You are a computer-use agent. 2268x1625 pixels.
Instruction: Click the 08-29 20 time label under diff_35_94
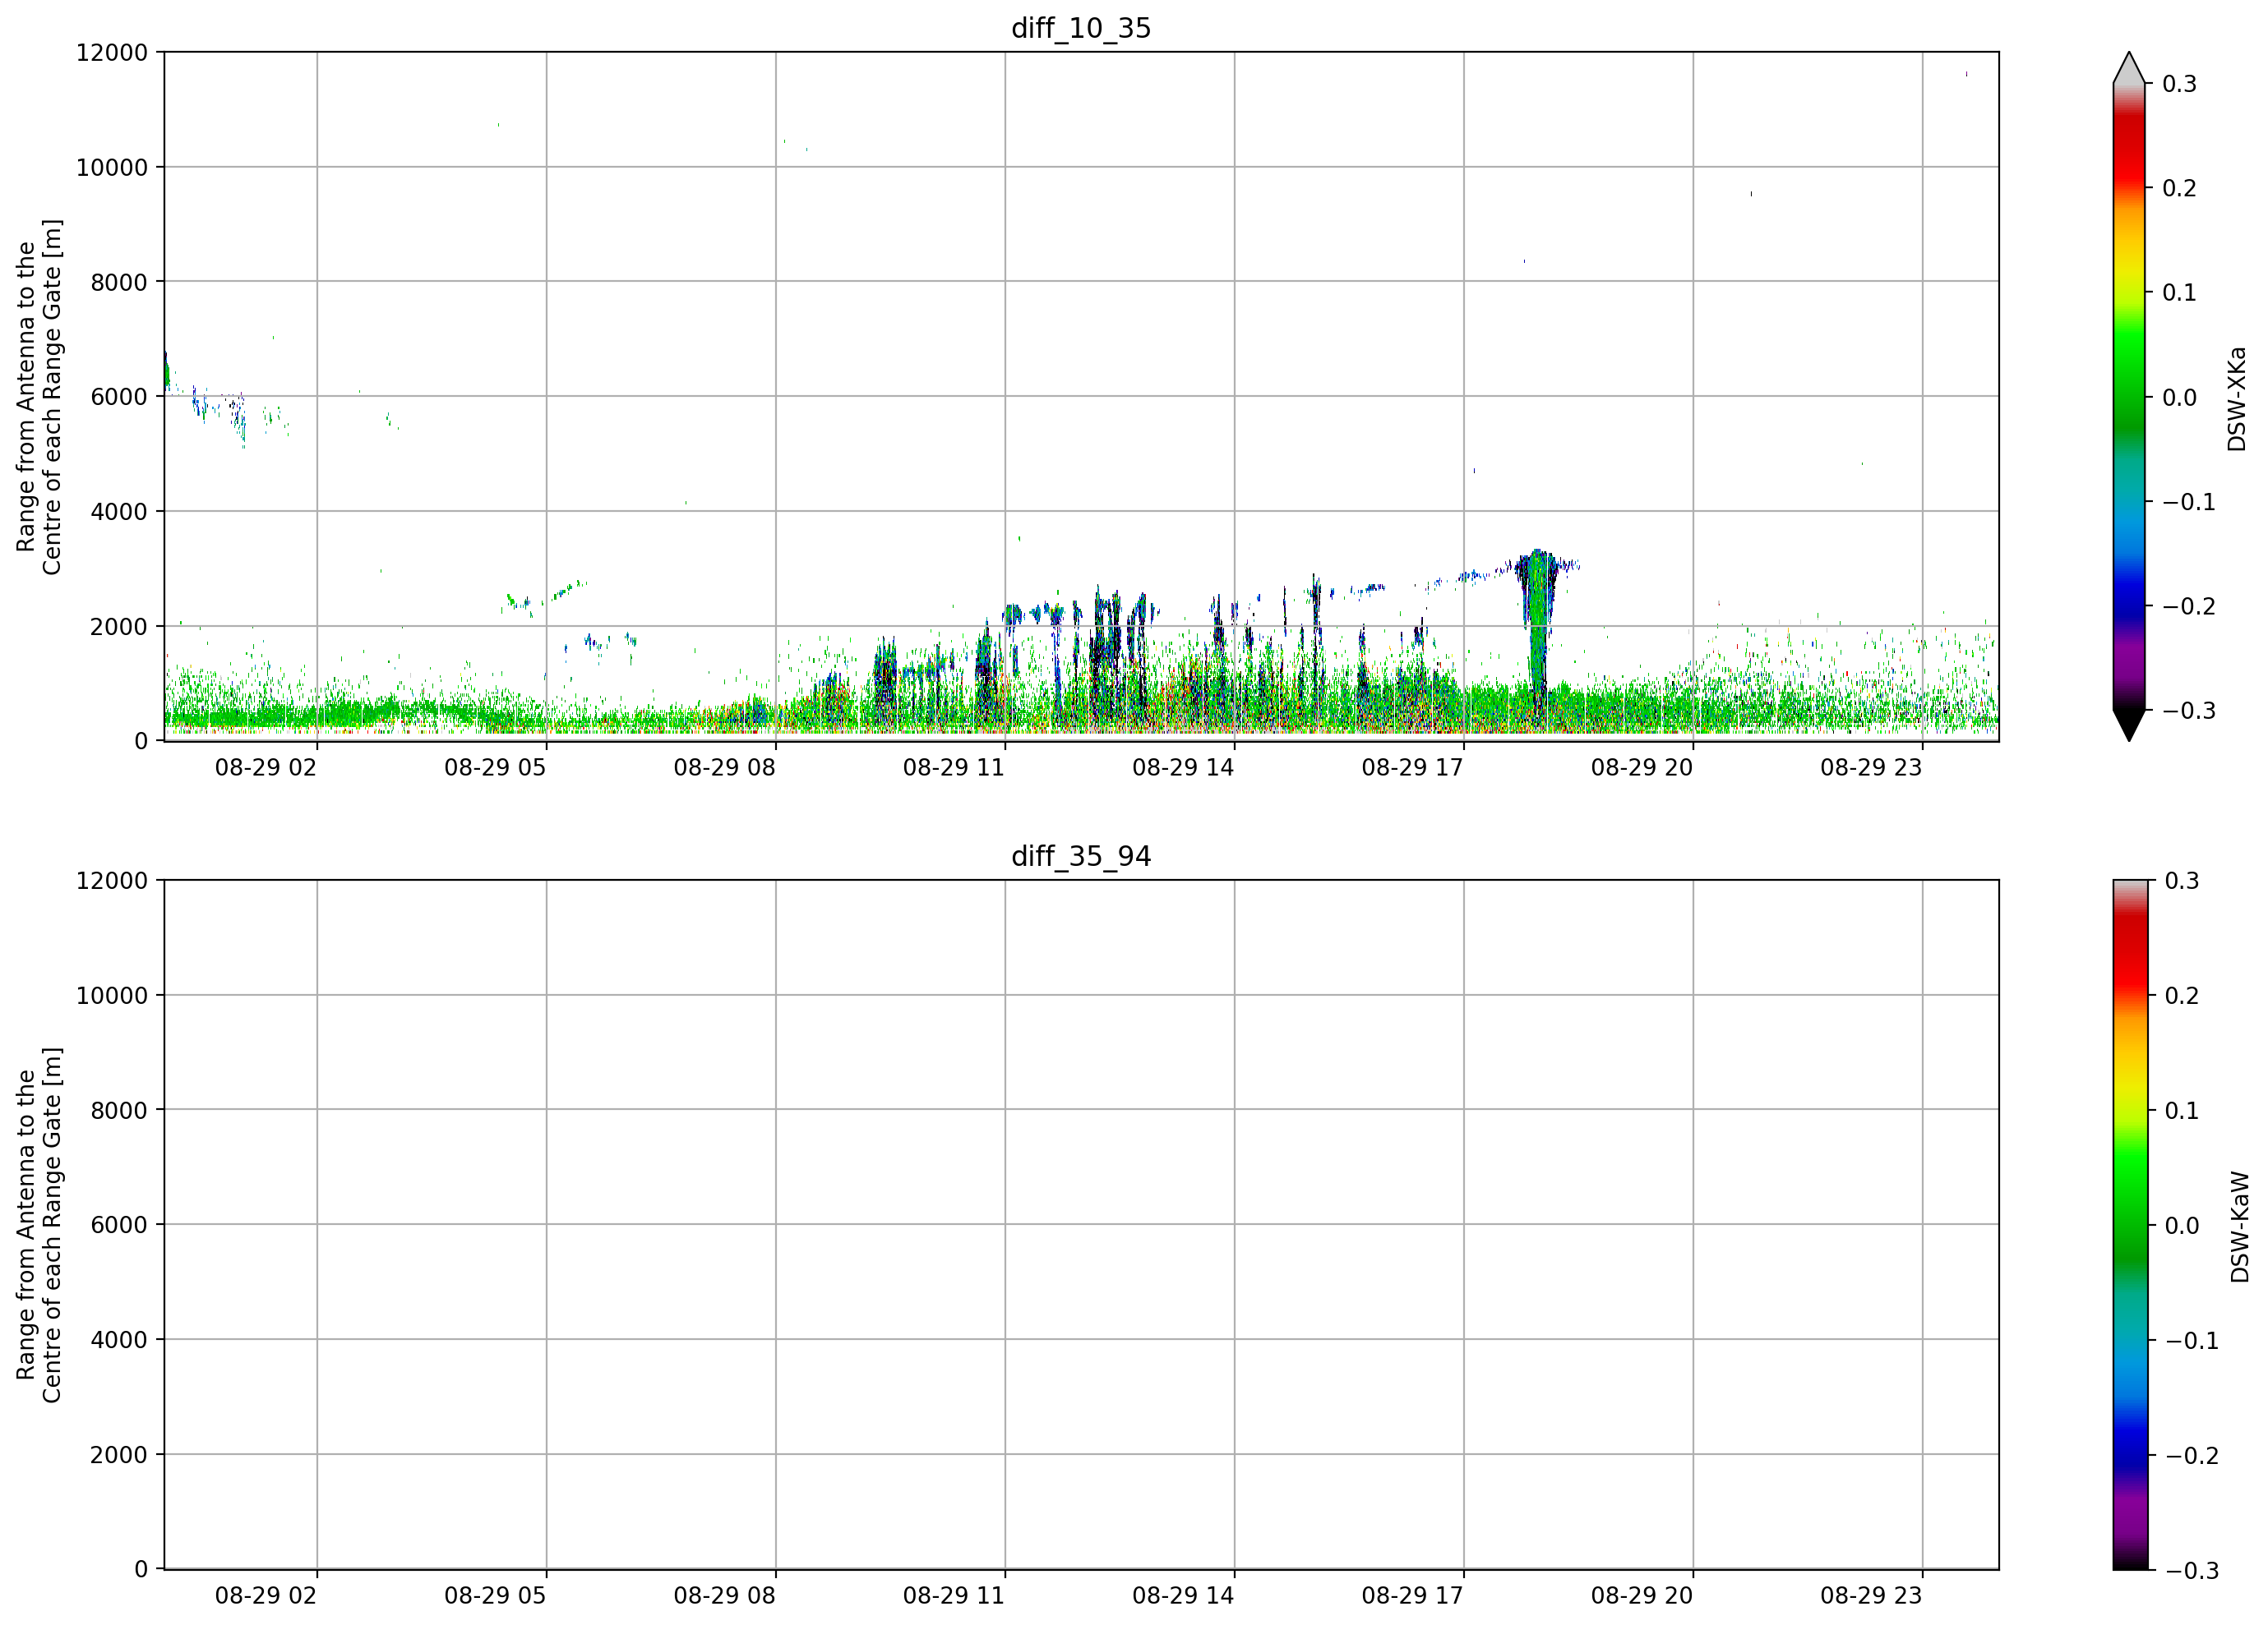click(x=1642, y=1596)
